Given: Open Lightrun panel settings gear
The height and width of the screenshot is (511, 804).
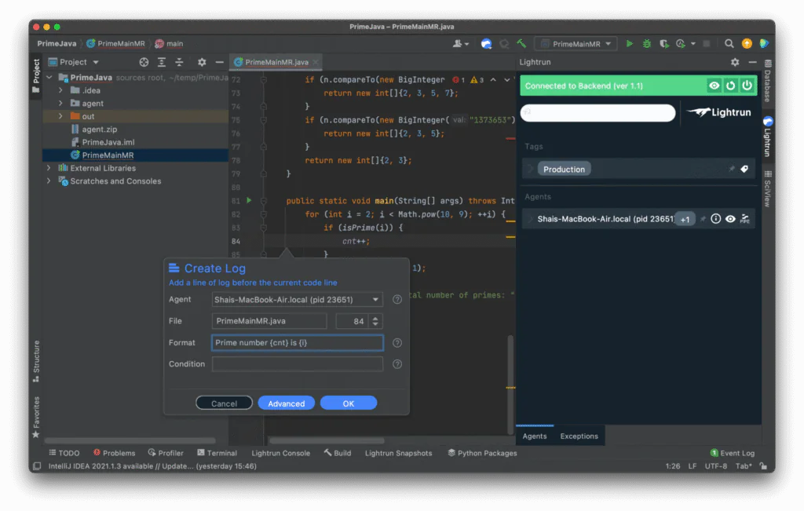Looking at the screenshot, I should [x=734, y=61].
